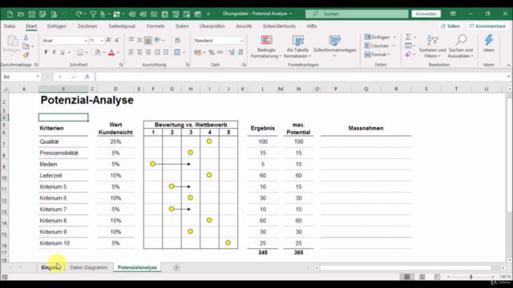The image size is (513, 288).
Task: Open Als Tabelle formatieren dropdown
Action: pos(297,46)
